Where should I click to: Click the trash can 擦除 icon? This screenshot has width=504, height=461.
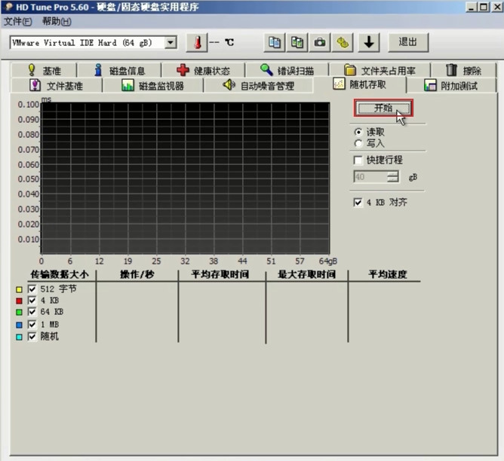tap(451, 69)
